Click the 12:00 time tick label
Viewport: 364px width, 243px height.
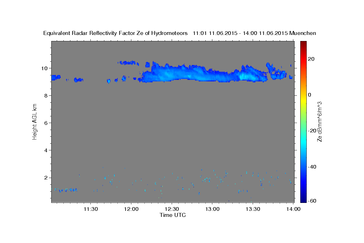pos(131,209)
